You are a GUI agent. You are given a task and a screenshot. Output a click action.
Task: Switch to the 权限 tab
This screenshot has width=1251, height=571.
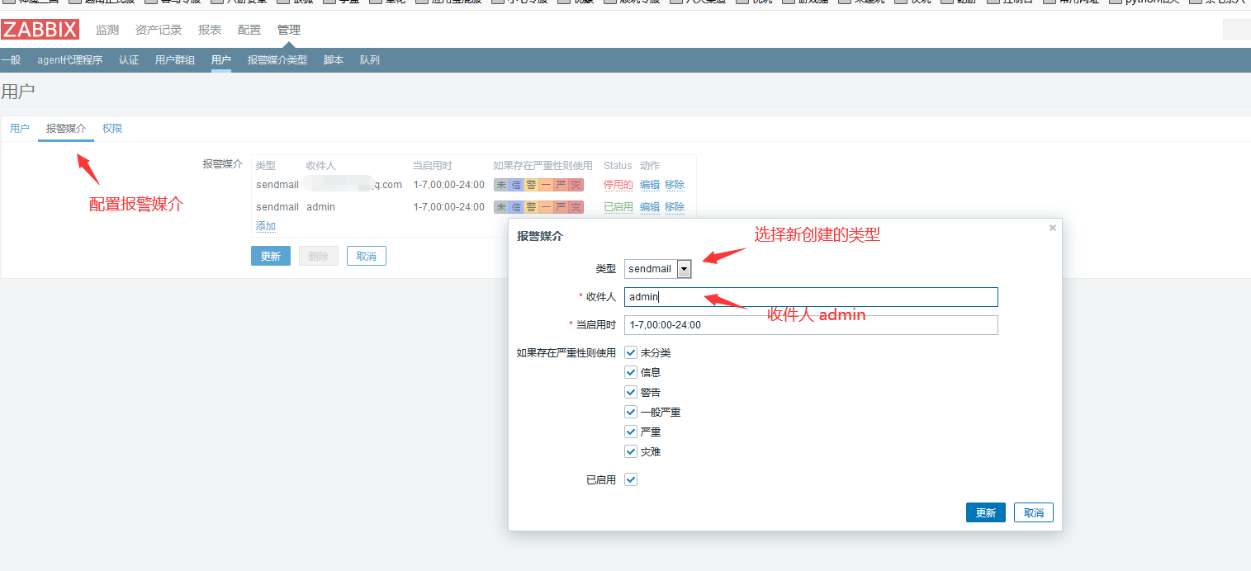tap(112, 129)
